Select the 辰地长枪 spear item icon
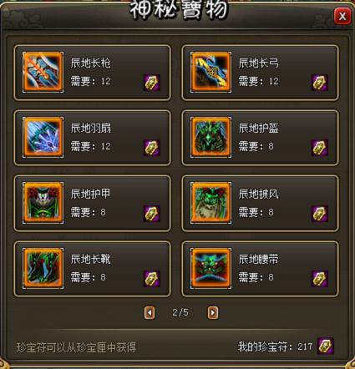 [43, 72]
